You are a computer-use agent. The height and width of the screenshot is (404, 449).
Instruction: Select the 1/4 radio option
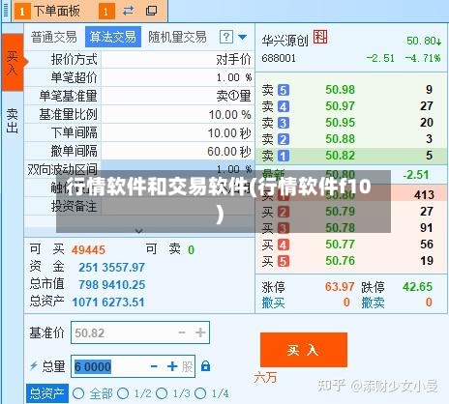[x=200, y=393]
